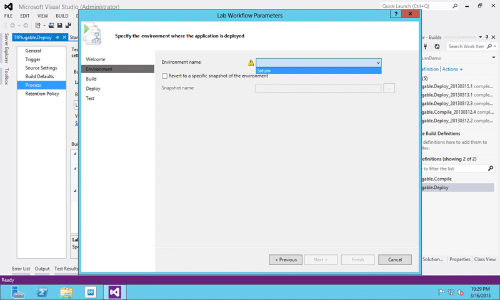Image resolution: width=500 pixels, height=300 pixels.
Task: Click the Lab Workflow help question-mark button
Action: [x=396, y=14]
